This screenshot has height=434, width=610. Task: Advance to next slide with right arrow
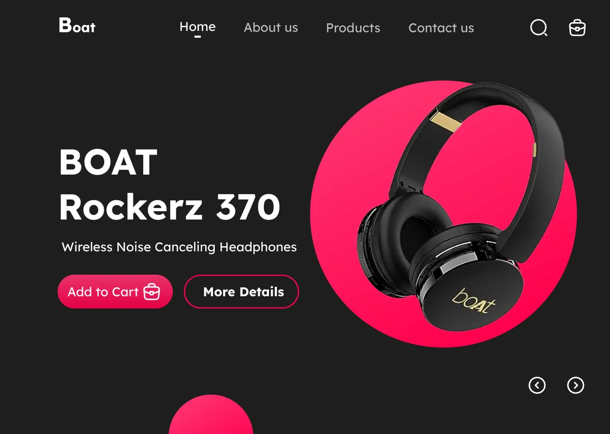coord(575,385)
